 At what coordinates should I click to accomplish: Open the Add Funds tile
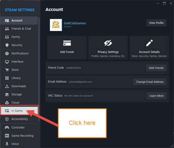(x=67, y=48)
